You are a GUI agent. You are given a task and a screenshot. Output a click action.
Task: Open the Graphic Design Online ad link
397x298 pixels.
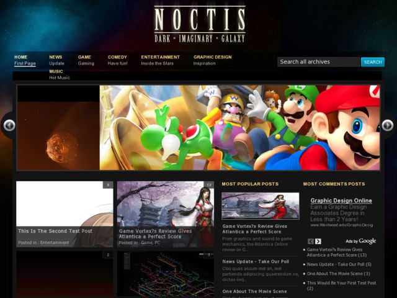tap(341, 201)
